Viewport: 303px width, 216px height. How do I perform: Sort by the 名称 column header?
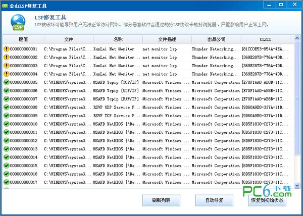click(x=118, y=39)
